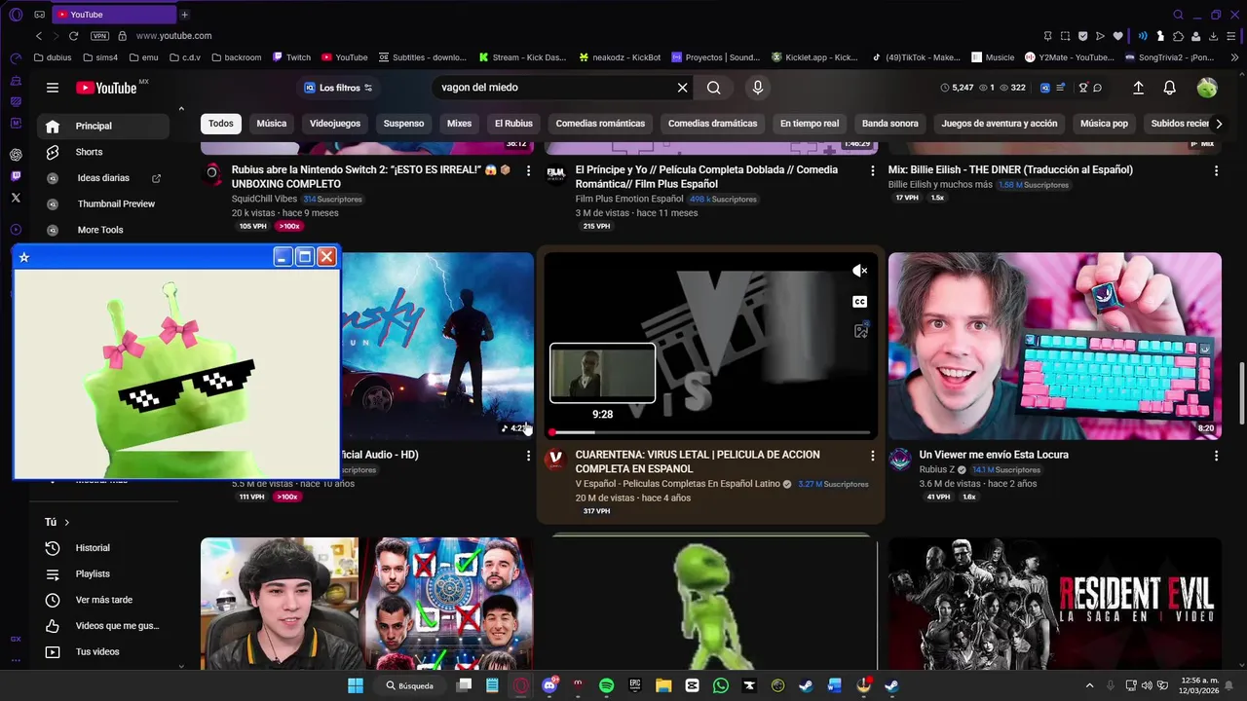Open the X icon in Opera sidebar
The image size is (1247, 701).
click(16, 198)
